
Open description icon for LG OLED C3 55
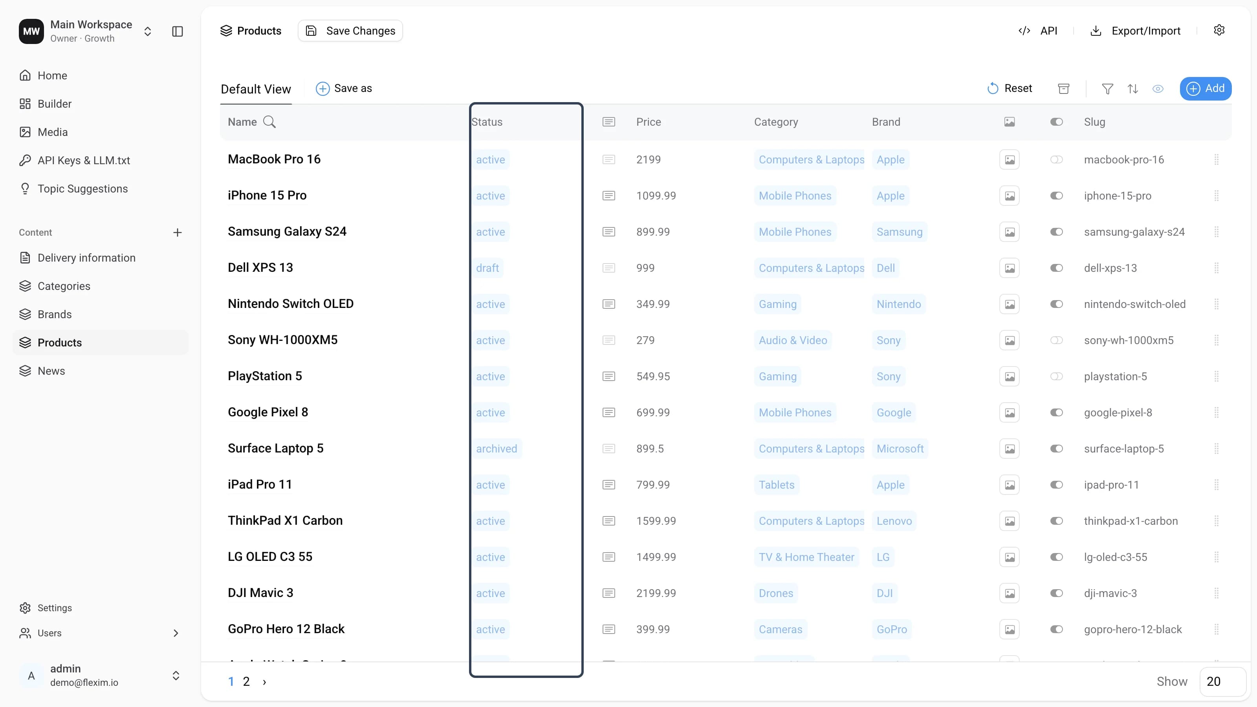608,557
